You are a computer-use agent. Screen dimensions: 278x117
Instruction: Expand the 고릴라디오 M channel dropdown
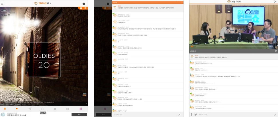coord(43,3)
